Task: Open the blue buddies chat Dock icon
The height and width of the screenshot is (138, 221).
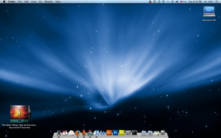Action: pyautogui.click(x=103, y=133)
